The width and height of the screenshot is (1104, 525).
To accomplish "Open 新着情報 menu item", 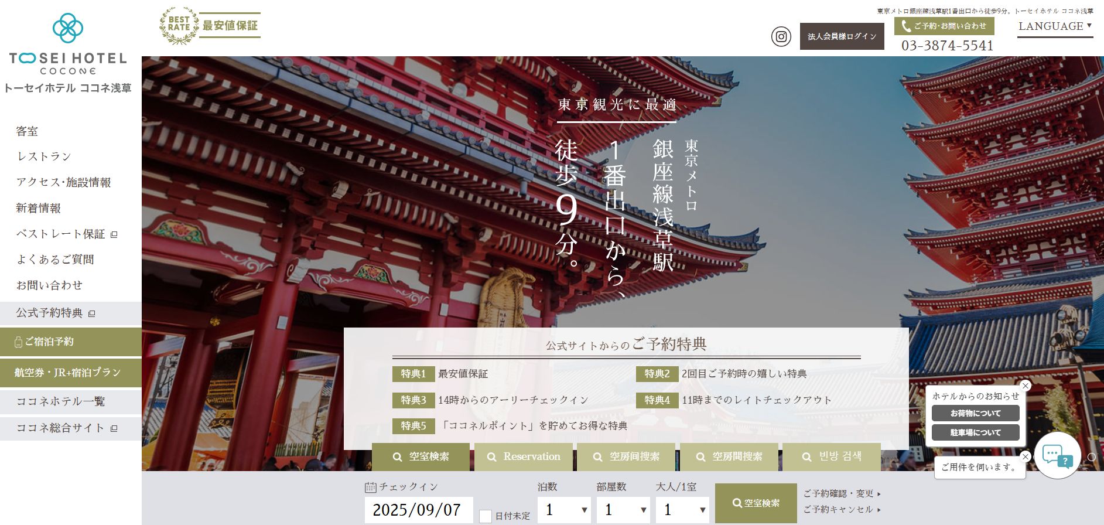I will [38, 208].
